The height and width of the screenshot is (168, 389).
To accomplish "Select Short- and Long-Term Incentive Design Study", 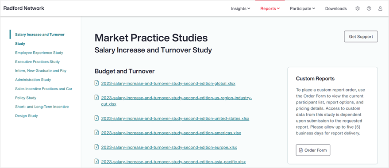I will (x=42, y=111).
